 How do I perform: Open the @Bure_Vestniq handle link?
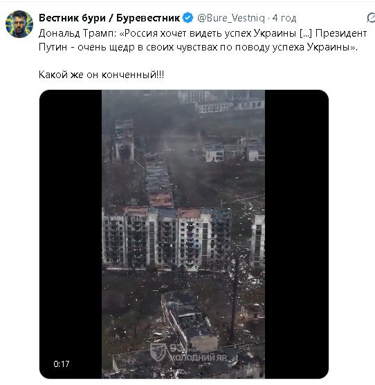click(231, 18)
